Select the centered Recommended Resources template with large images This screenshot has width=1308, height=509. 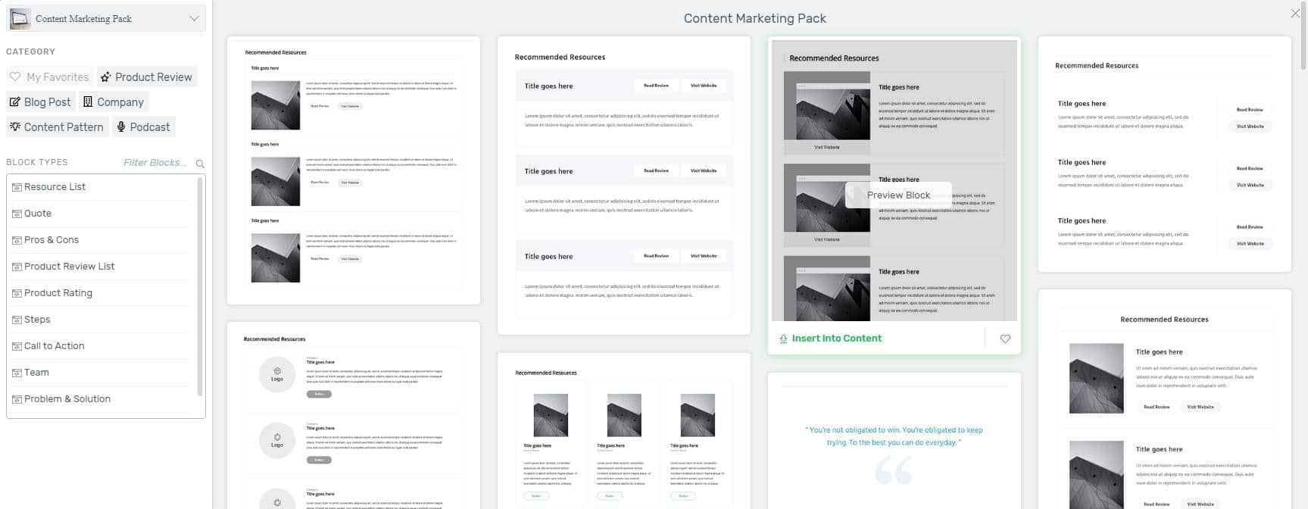[x=1164, y=399]
